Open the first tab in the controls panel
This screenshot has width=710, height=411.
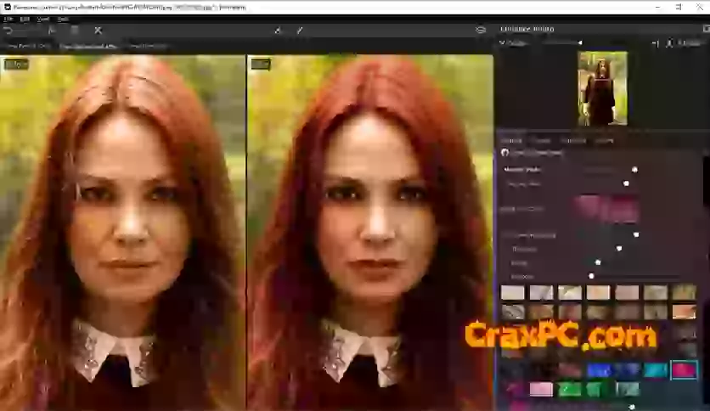tap(511, 141)
